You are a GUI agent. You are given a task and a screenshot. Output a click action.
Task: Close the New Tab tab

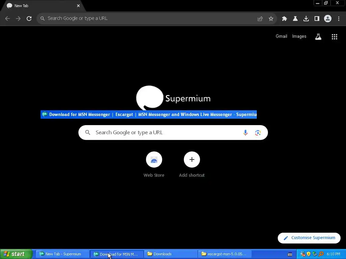pos(78,6)
